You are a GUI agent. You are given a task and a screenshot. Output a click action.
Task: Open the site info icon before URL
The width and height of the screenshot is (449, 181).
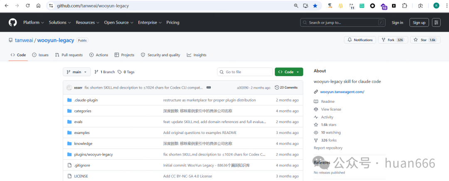pos(51,6)
